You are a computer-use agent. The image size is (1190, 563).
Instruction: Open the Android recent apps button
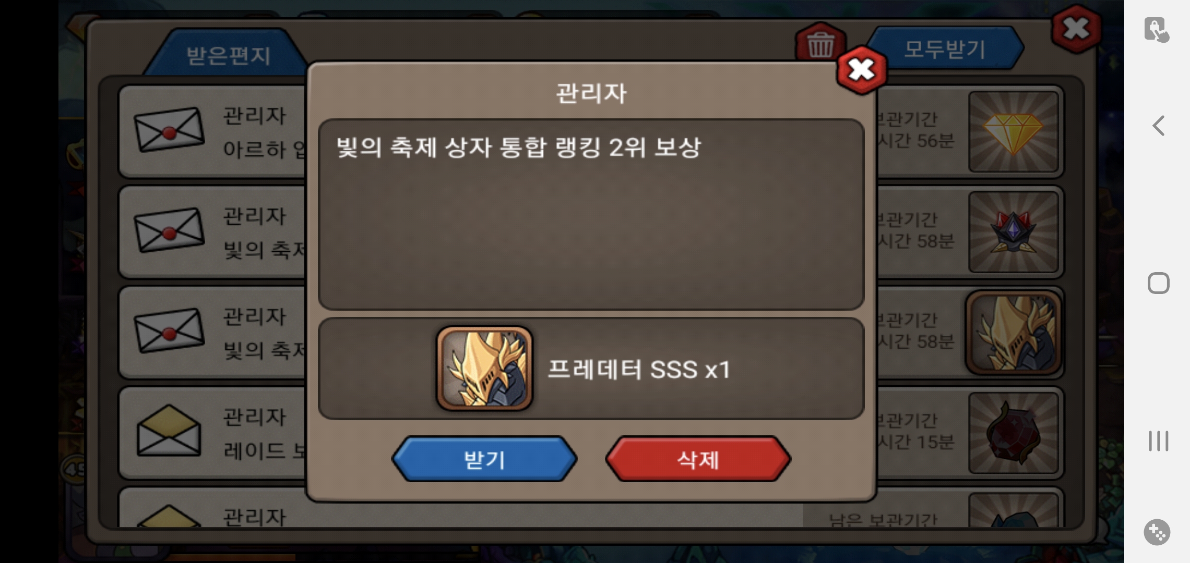(x=1158, y=440)
